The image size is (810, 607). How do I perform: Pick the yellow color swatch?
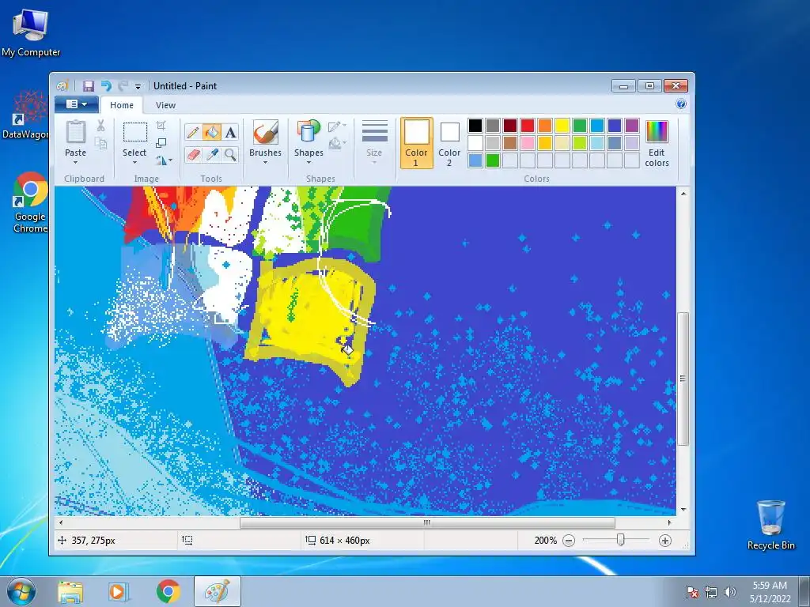tap(562, 126)
